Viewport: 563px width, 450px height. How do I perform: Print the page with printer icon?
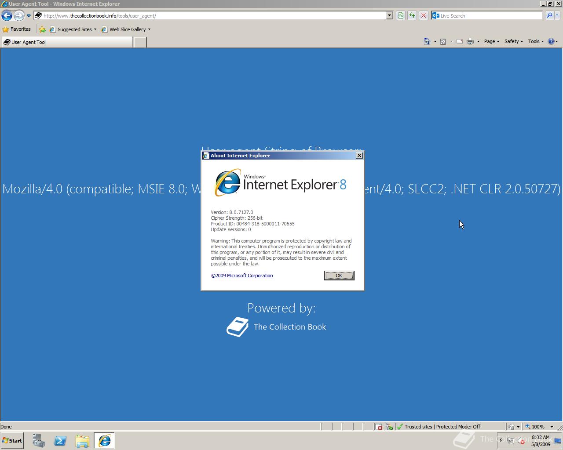point(470,41)
